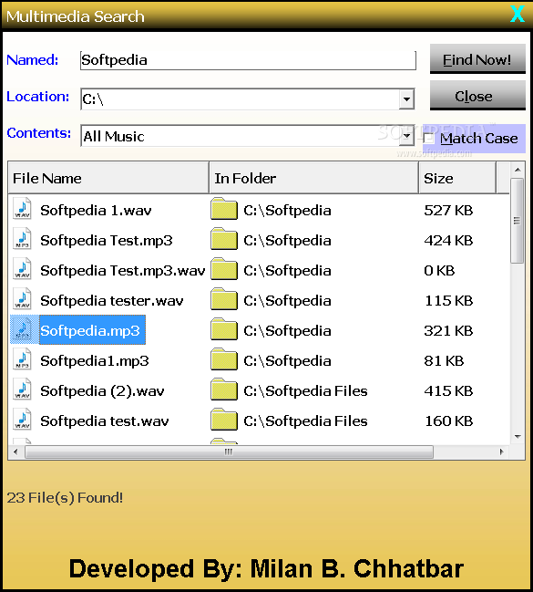This screenshot has height=592, width=533.
Task: Click folder icon in Softpedia tester.wav row
Action: (x=224, y=299)
